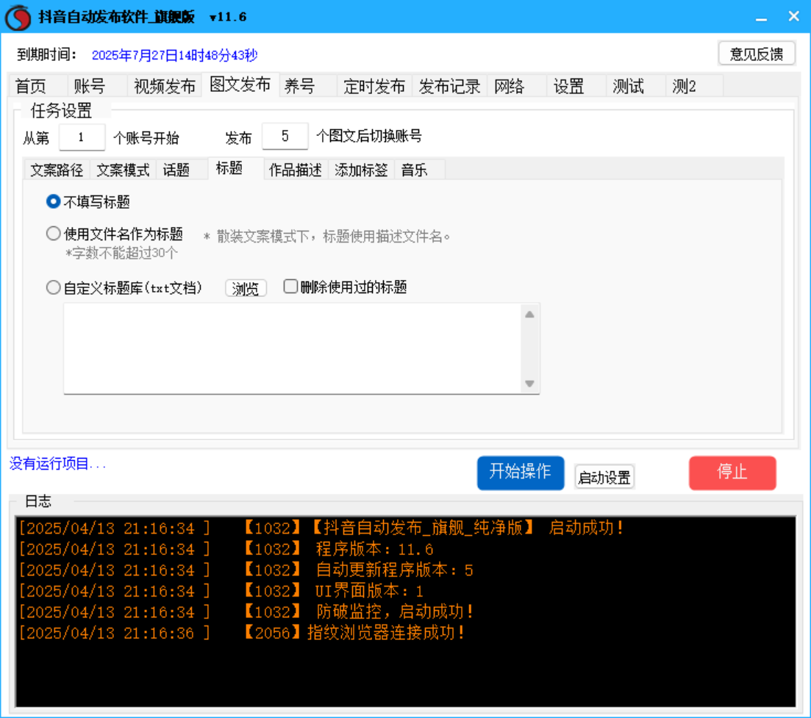Click the 浏览 browse button
Screen dimensions: 811x718
(x=246, y=288)
